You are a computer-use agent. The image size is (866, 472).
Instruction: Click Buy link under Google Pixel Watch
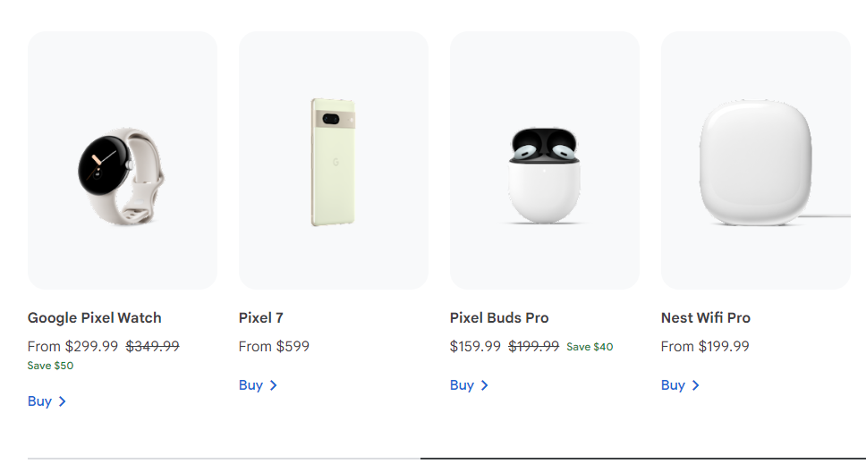pyautogui.click(x=39, y=401)
